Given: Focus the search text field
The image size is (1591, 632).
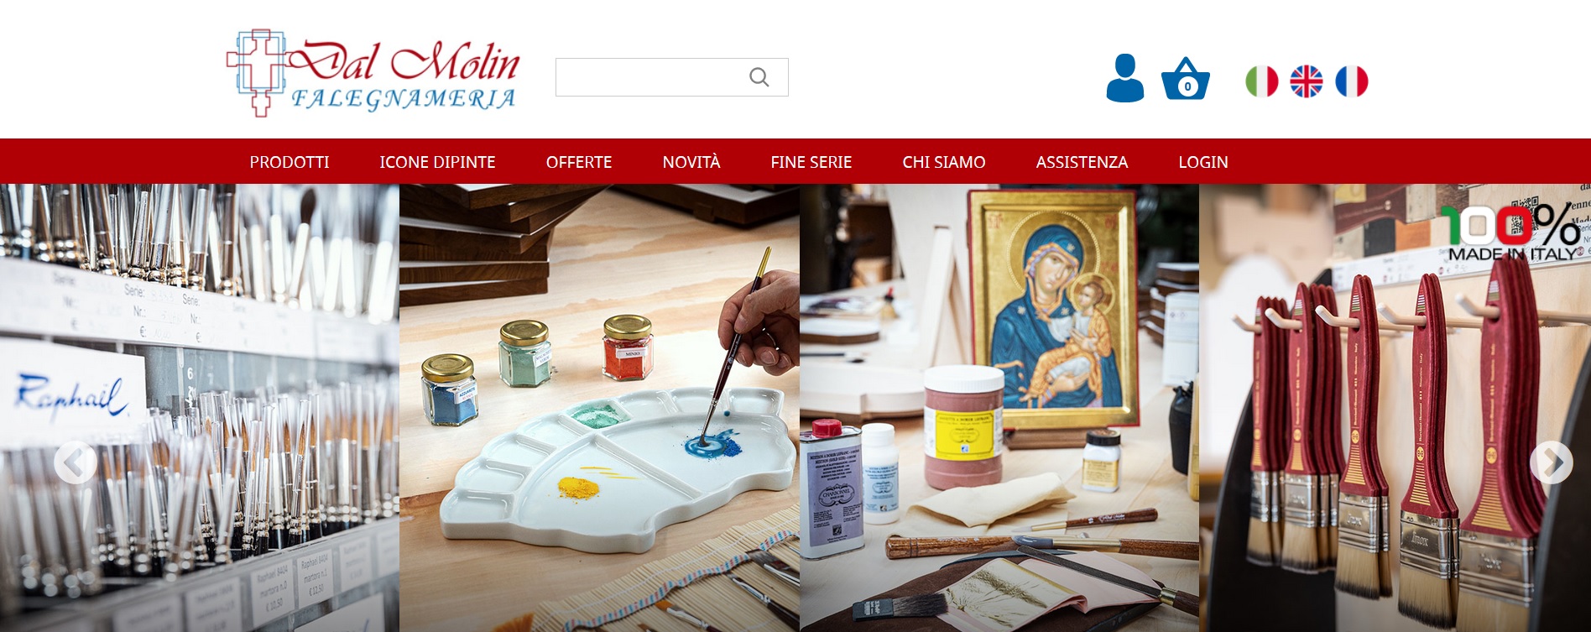Looking at the screenshot, I should point(650,77).
